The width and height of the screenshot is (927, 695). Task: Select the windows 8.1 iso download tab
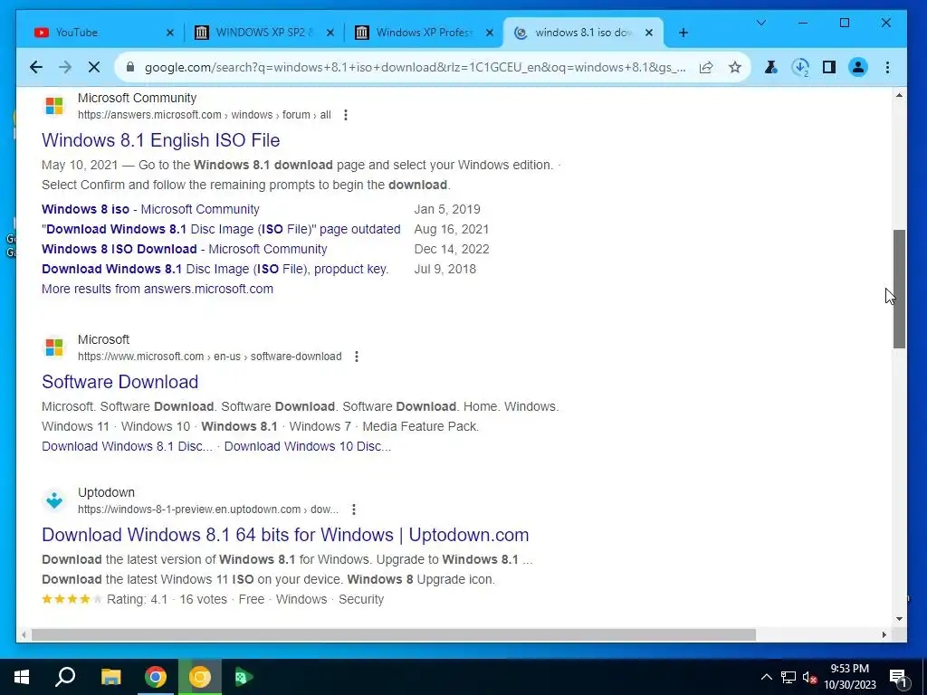[583, 33]
